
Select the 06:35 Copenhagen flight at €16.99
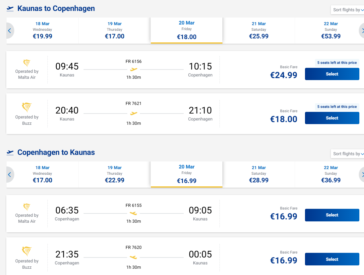(x=332, y=215)
